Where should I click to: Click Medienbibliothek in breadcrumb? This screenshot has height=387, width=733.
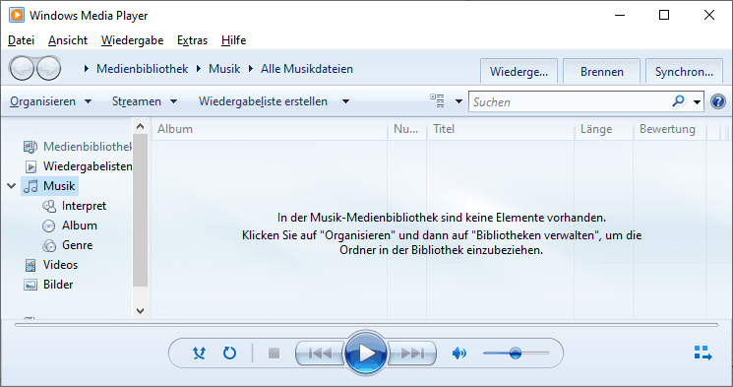tap(142, 69)
